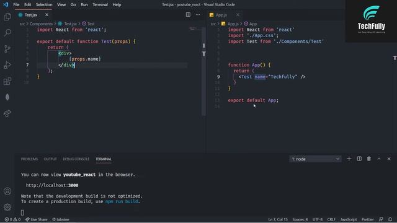Open http://localhost:3000 link in terminal

click(52, 185)
